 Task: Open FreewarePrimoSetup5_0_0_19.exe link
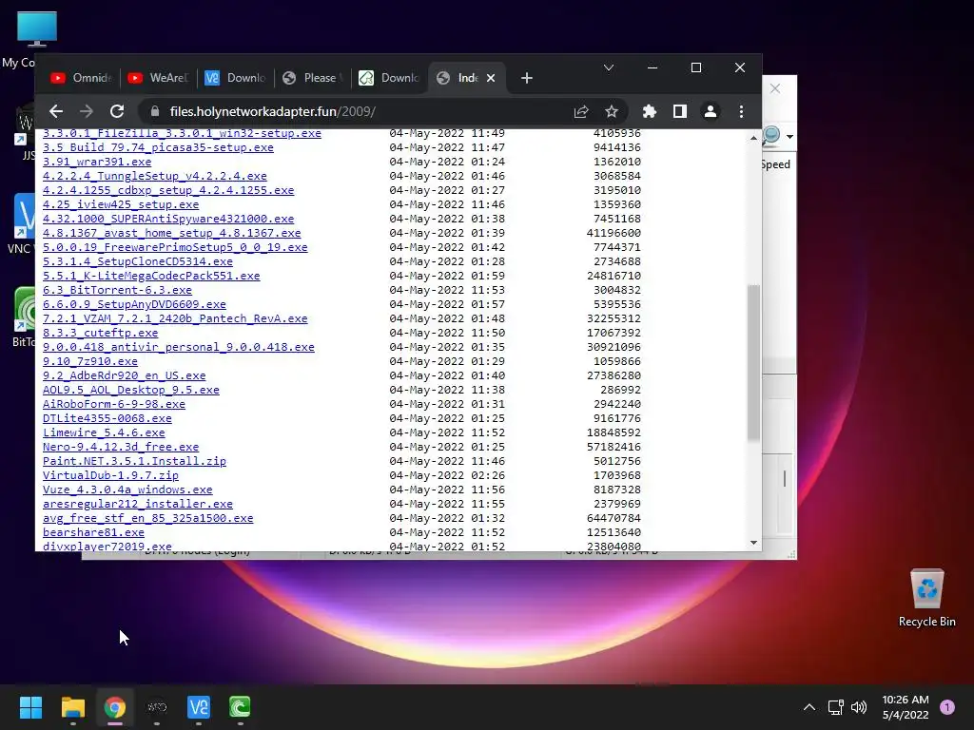click(x=175, y=248)
